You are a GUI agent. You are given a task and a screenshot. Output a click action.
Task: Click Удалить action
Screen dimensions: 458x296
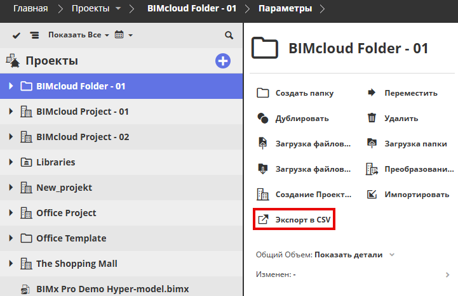click(393, 119)
